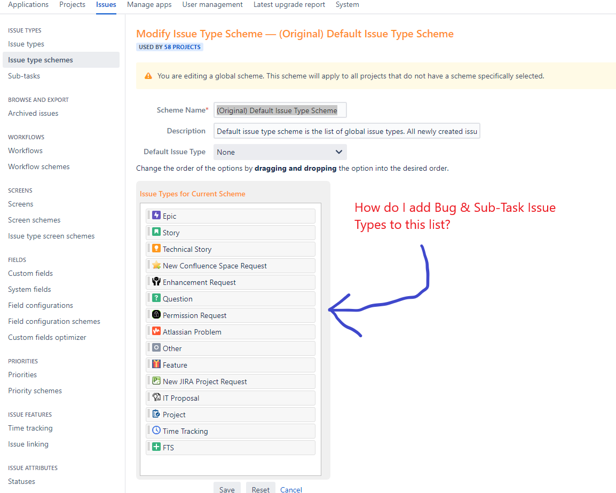Cancel editing the scheme
Viewport: 616px width, 493px height.
291,489
